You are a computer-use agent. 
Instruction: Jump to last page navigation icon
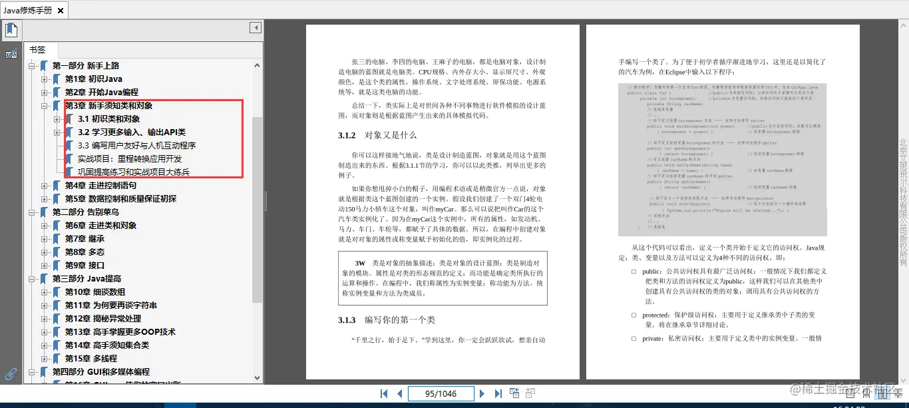pos(498,393)
